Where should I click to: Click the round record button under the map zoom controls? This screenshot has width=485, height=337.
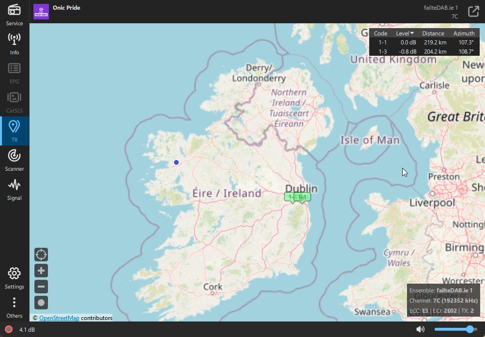tap(41, 303)
